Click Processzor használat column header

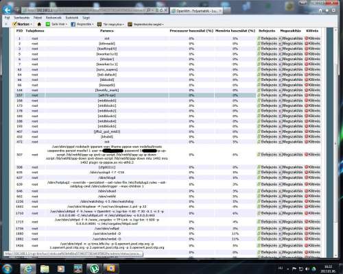click(x=191, y=31)
